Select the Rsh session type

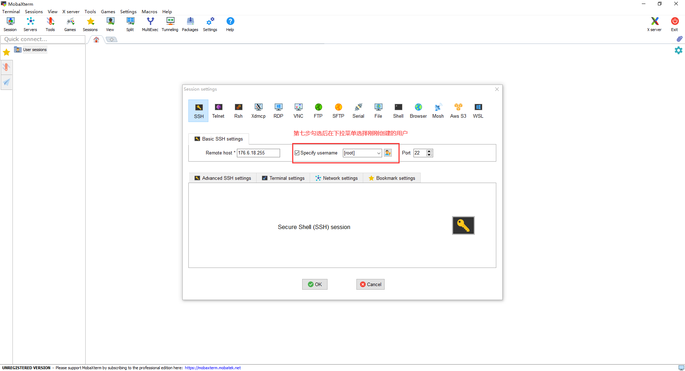coord(239,111)
